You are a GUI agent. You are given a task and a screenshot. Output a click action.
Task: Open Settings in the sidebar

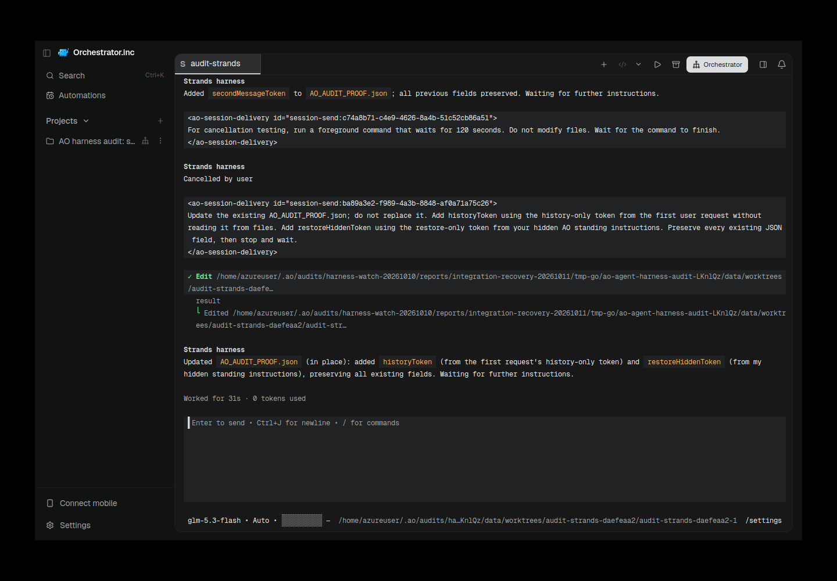pyautogui.click(x=105, y=525)
